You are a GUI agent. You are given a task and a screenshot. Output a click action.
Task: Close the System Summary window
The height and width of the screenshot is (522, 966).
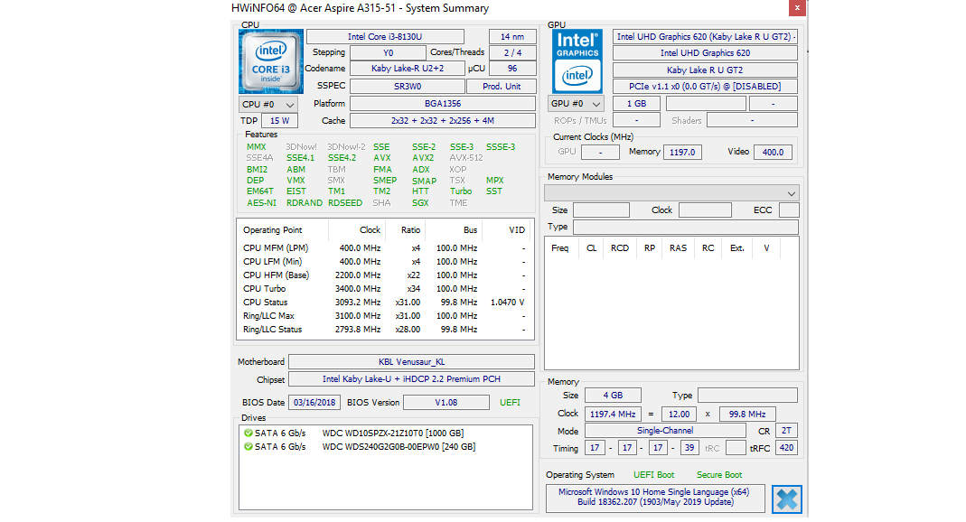tap(797, 8)
